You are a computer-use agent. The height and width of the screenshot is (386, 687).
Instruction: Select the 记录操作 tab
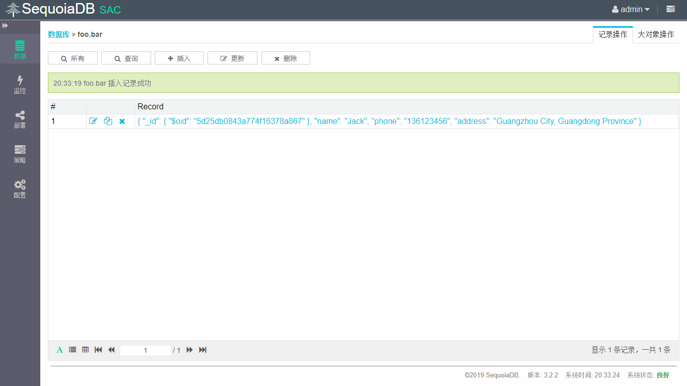[612, 35]
